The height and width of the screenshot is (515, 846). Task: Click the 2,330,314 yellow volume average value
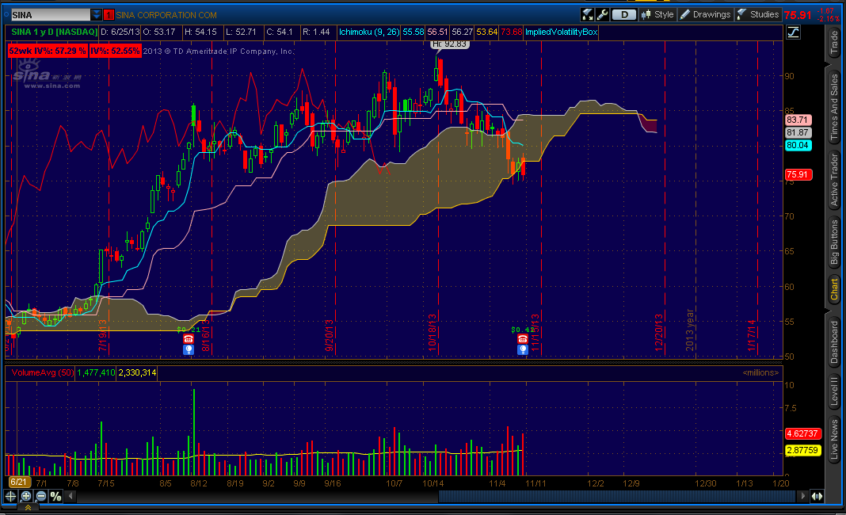137,372
